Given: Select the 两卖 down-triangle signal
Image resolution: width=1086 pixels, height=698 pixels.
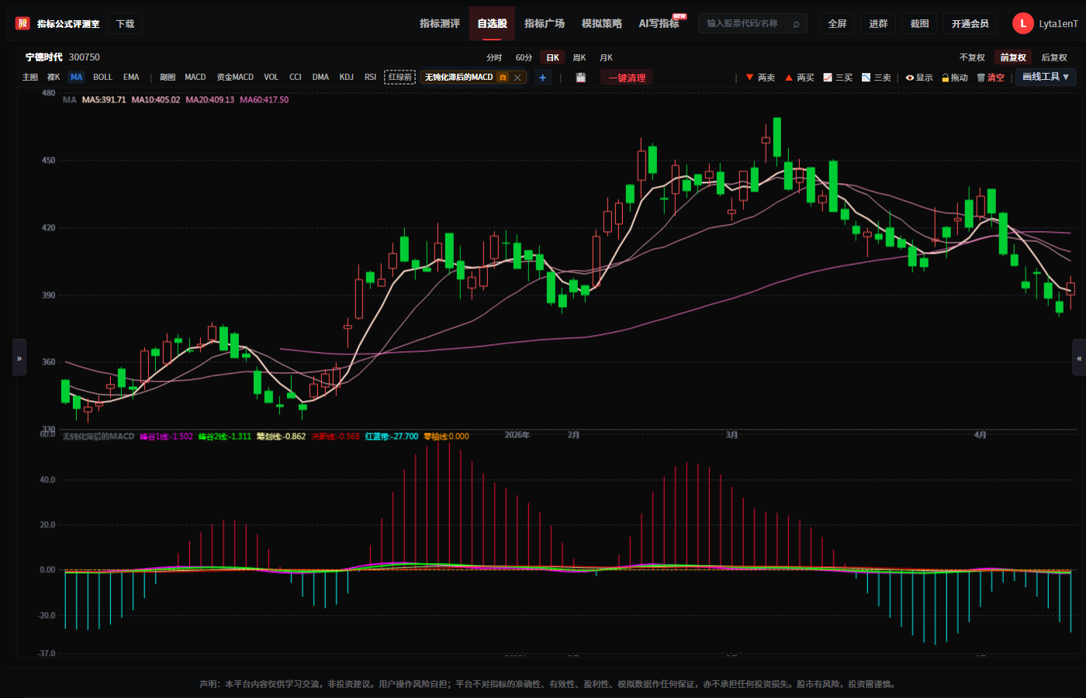Looking at the screenshot, I should tap(760, 78).
